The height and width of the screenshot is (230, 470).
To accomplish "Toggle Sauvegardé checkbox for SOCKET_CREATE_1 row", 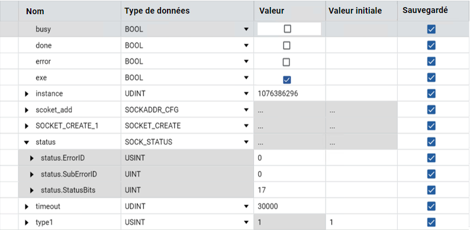I will click(x=432, y=126).
